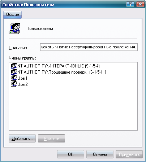This screenshot has width=146, height=162.
Task: Focus the Описание text field
Action: 89,47
